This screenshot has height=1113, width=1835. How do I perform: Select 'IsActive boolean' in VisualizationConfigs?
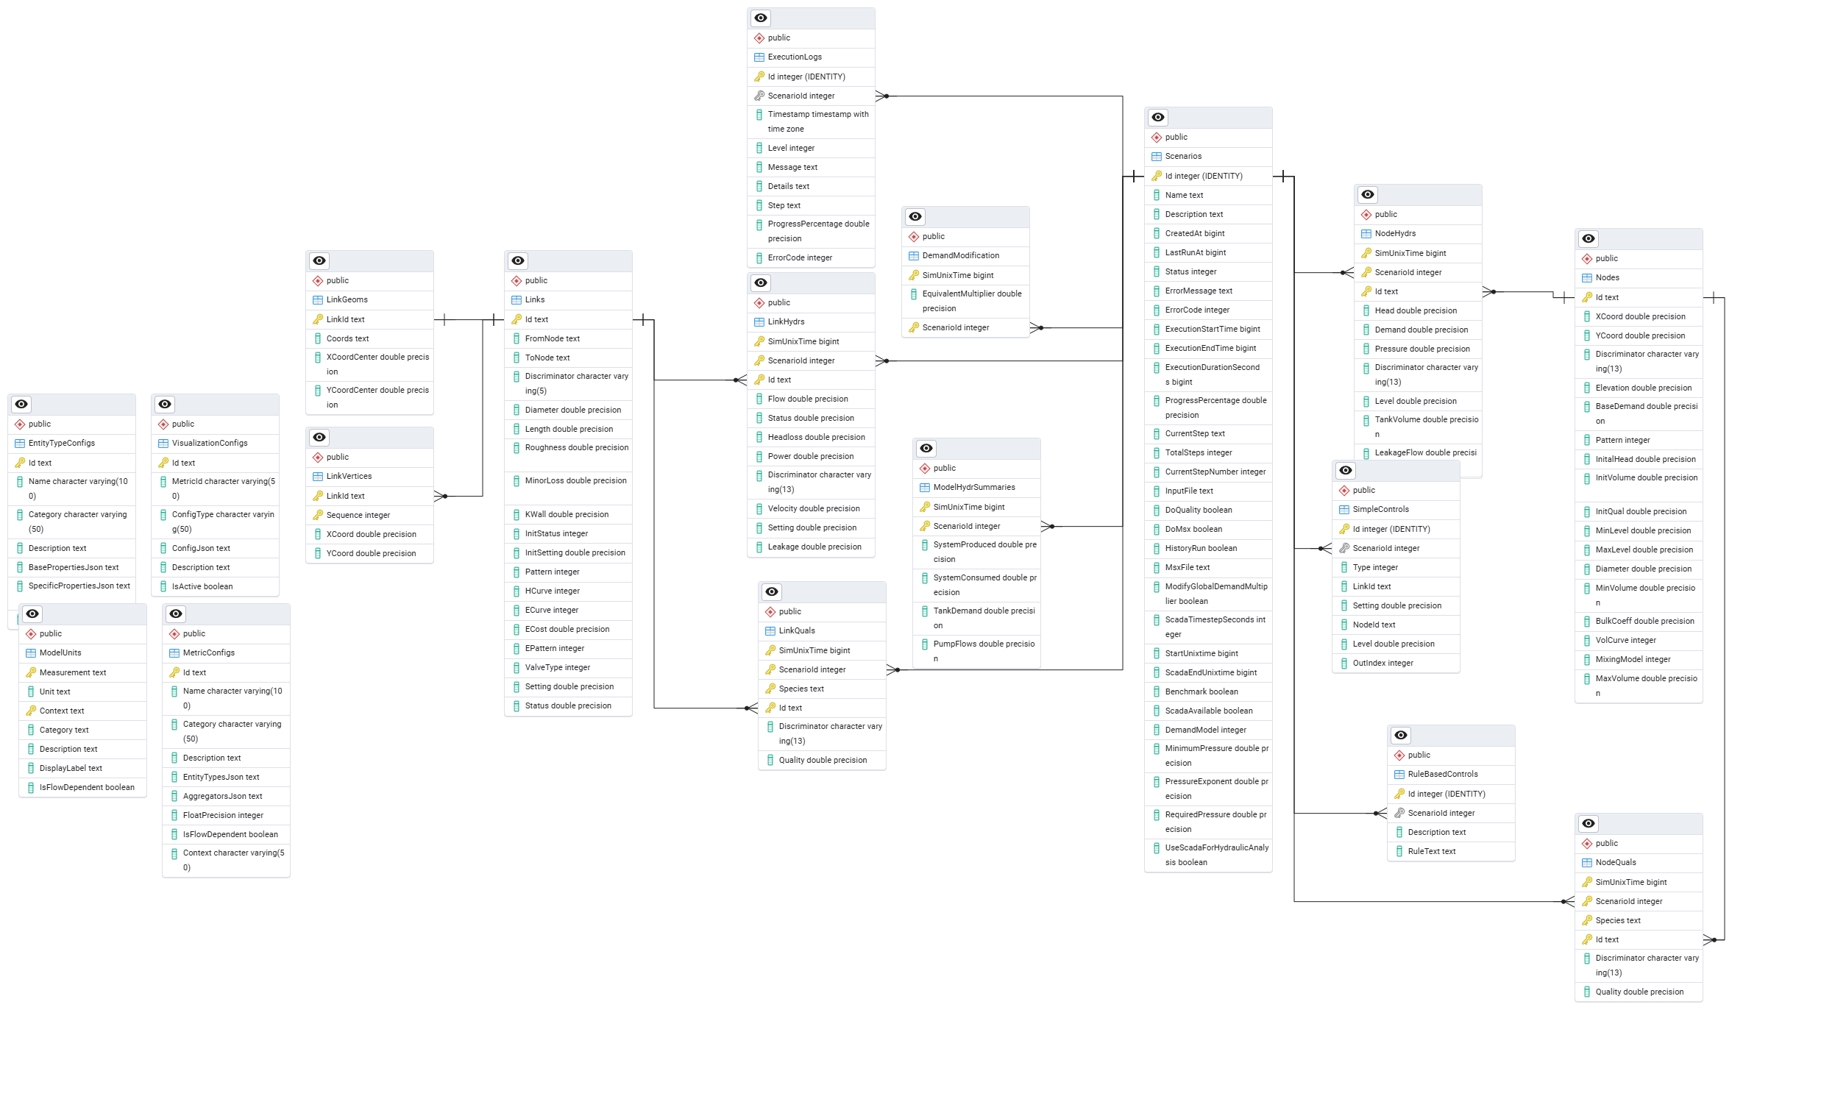click(216, 586)
